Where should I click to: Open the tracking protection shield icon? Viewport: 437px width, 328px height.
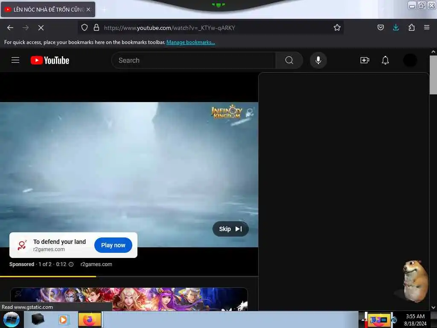[84, 28]
